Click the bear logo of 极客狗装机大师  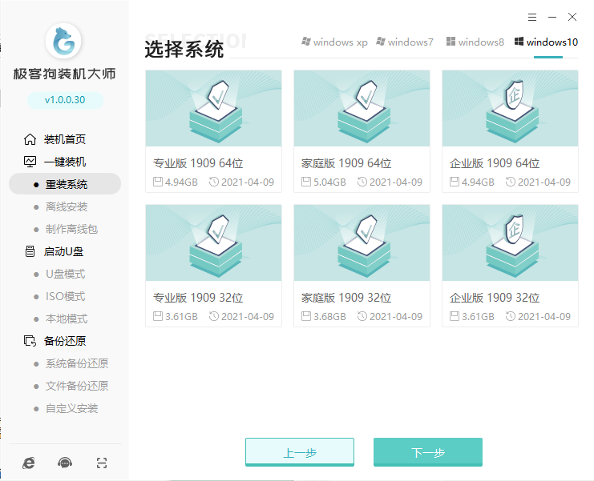click(x=63, y=41)
